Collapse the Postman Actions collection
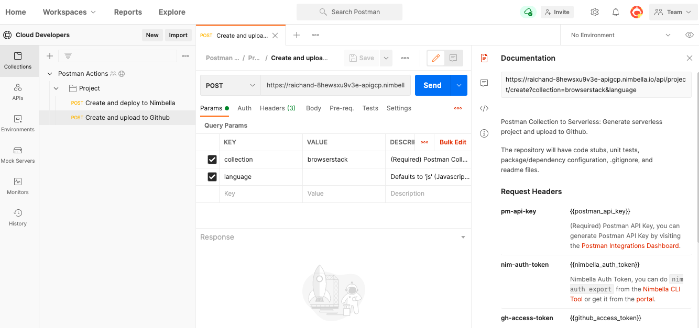The image size is (699, 328). point(50,74)
